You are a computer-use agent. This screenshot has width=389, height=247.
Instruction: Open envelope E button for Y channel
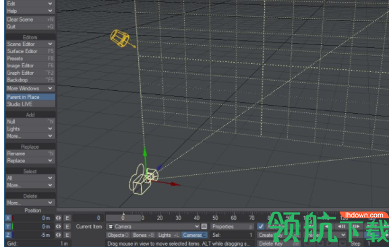[67, 226]
